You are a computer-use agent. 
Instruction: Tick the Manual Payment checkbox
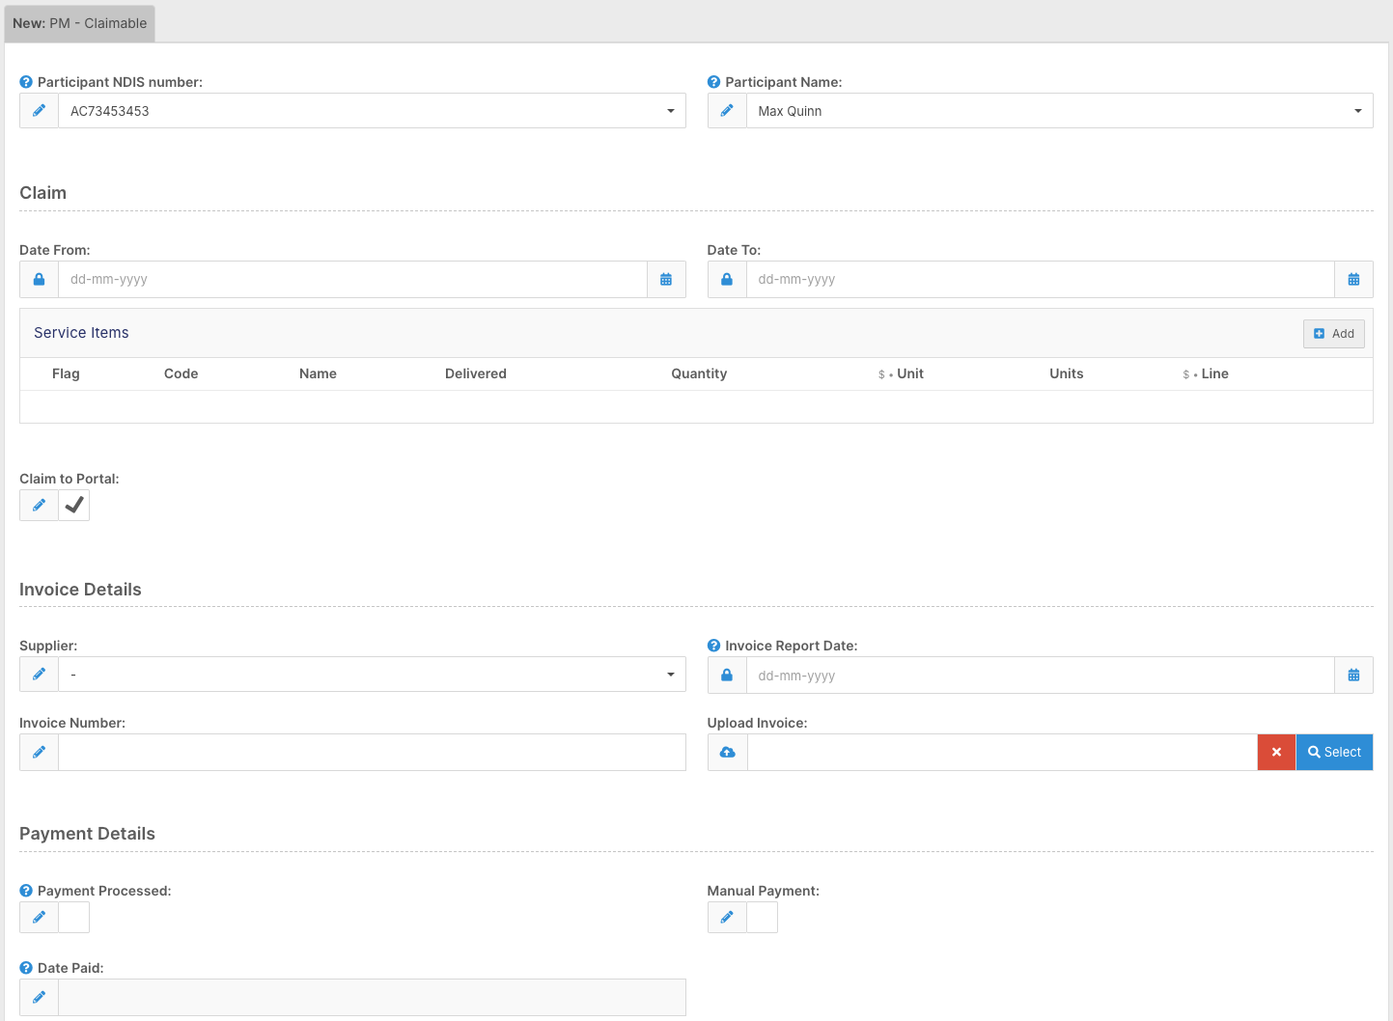762,917
